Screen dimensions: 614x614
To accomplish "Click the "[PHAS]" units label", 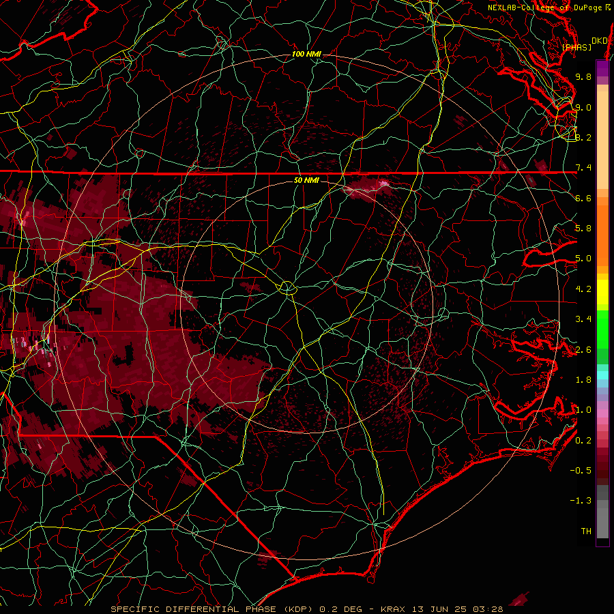I will point(576,48).
